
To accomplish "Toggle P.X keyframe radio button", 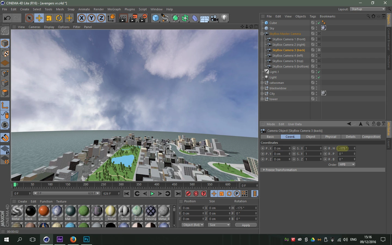I will (263, 148).
